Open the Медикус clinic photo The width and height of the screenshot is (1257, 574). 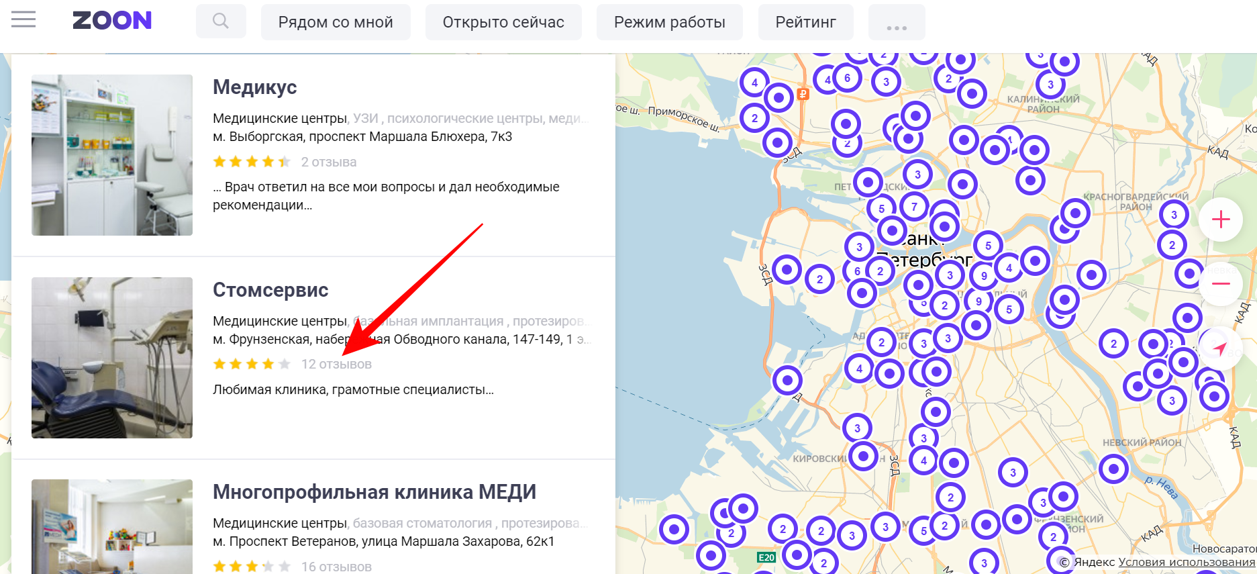tap(112, 155)
